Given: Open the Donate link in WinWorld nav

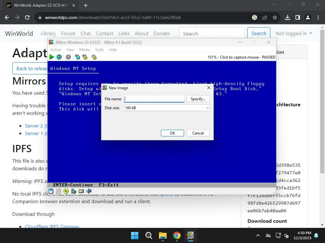Looking at the screenshot, I should [162, 34].
